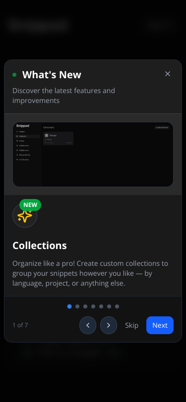Screen dimensions: 186x402
Task: Close the What's New dialog
Action: [x=168, y=74]
